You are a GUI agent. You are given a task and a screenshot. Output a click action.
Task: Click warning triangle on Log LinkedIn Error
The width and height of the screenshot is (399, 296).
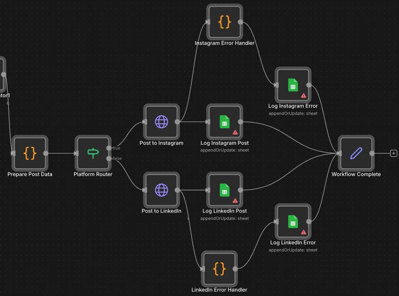click(x=304, y=232)
